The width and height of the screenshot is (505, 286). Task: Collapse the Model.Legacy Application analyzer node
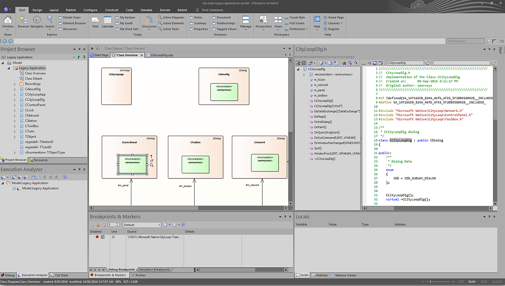[3, 183]
